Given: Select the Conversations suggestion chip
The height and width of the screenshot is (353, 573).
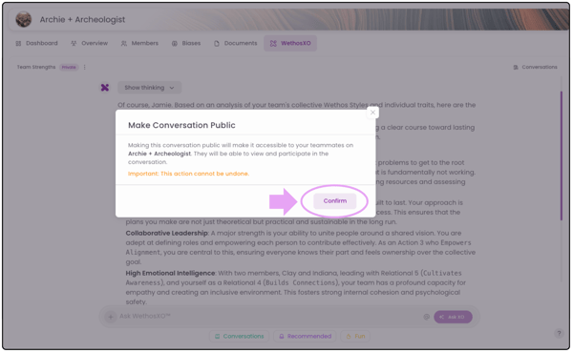Looking at the screenshot, I should [240, 336].
